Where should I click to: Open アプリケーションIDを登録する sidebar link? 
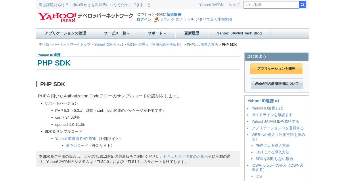pos(278,128)
